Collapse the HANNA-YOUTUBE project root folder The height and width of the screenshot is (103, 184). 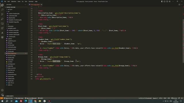pos(11,7)
